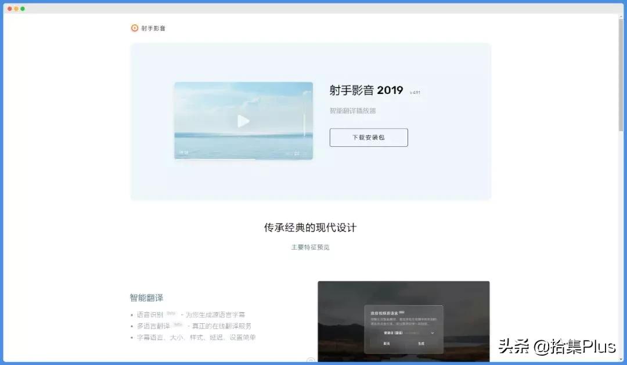Click the 下载安装包 download button

click(x=369, y=138)
